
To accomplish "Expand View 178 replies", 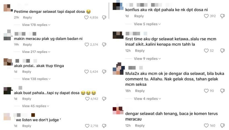I will (36, 25).
